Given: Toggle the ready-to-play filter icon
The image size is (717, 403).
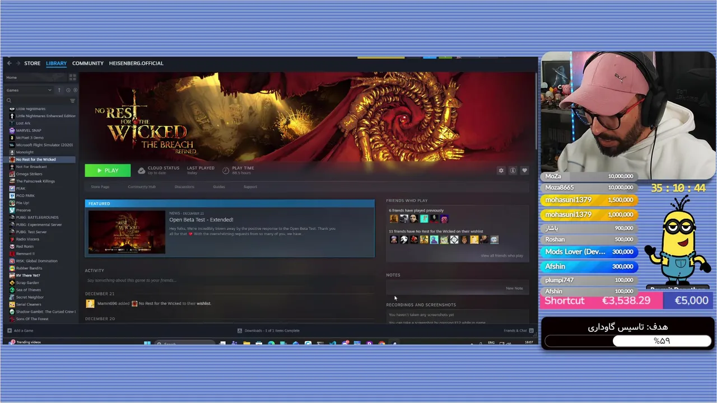Looking at the screenshot, I should (76, 90).
